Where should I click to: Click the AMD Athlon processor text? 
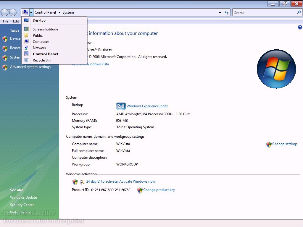[153, 114]
